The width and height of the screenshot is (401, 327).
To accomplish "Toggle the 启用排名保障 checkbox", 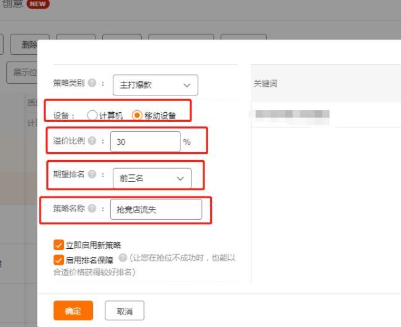I will coord(59,259).
